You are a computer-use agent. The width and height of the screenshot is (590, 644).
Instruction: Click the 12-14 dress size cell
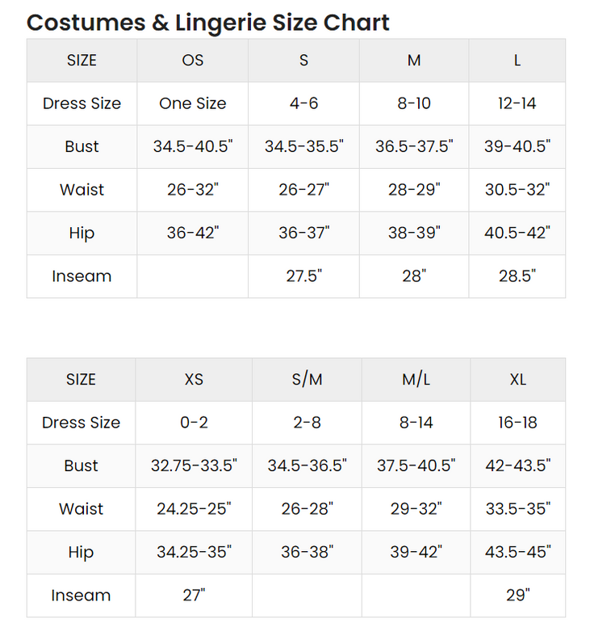pyautogui.click(x=517, y=103)
